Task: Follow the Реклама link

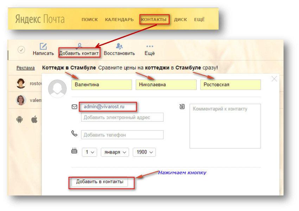Action: [26, 68]
